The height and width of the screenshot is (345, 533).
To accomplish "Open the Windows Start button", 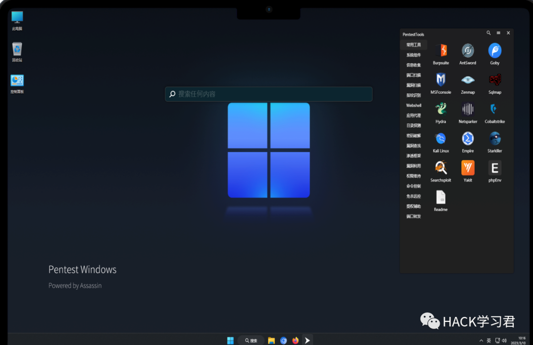I will click(x=230, y=340).
